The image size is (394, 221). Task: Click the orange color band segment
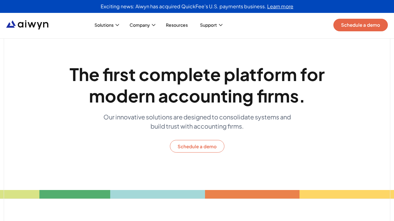pyautogui.click(x=252, y=194)
